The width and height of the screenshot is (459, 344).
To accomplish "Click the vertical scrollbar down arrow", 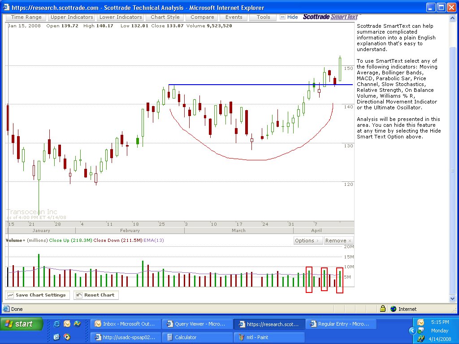I will pos(453,299).
